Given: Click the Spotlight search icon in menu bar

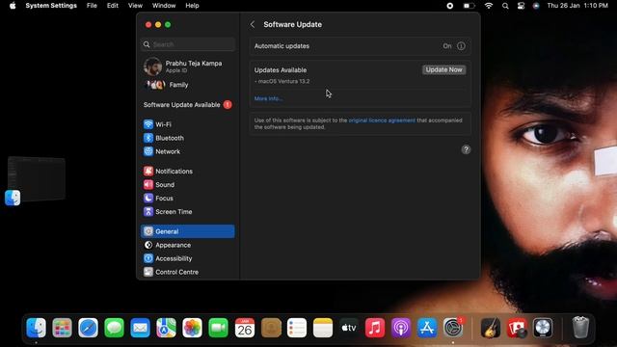Looking at the screenshot, I should pyautogui.click(x=505, y=6).
